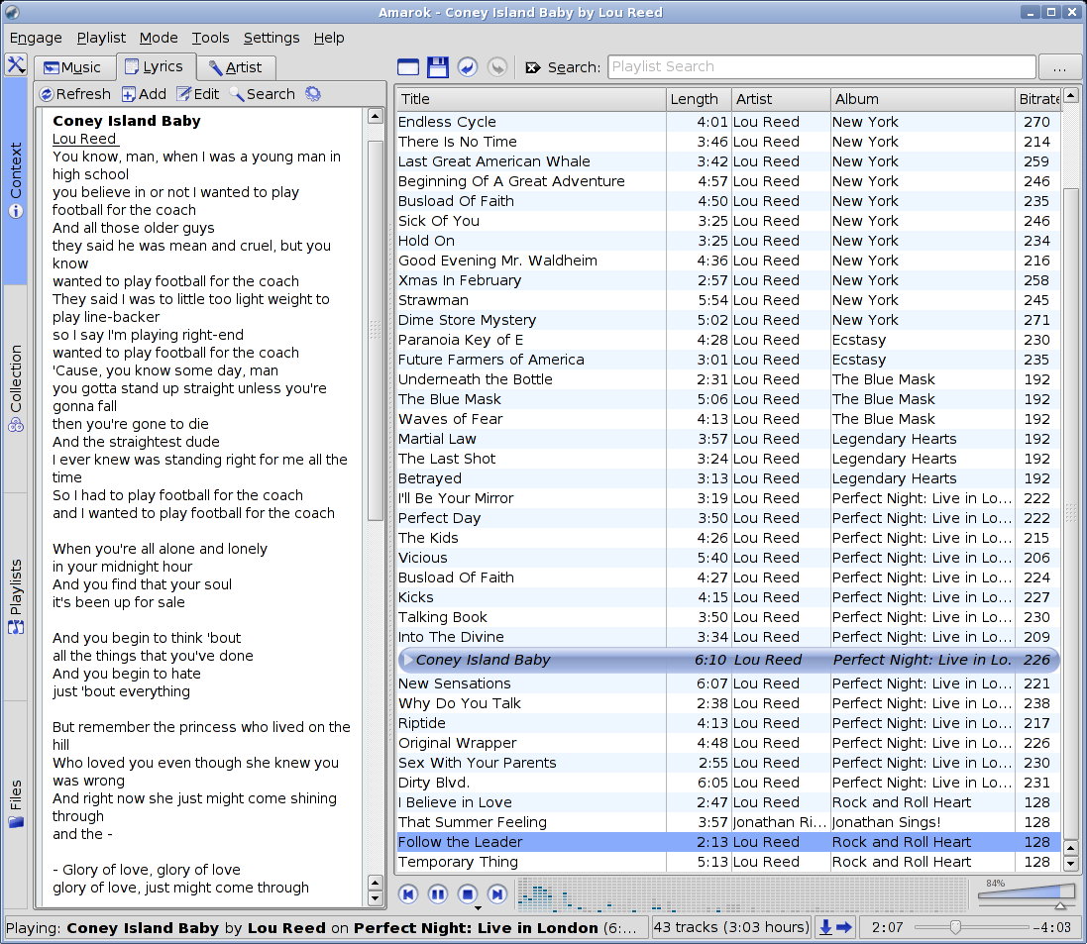Click the blue Undo icon
The height and width of the screenshot is (944, 1087).
(x=468, y=67)
